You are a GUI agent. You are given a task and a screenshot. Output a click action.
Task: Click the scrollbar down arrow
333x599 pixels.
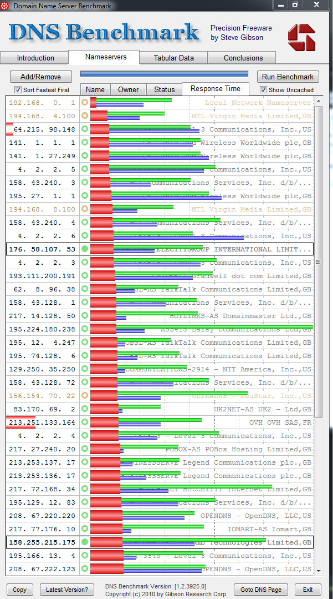tap(318, 570)
